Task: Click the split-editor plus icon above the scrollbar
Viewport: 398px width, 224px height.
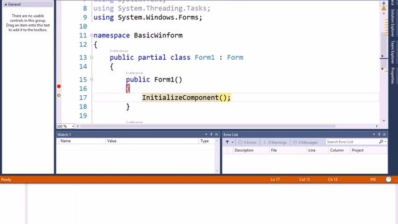Action: (384, 3)
